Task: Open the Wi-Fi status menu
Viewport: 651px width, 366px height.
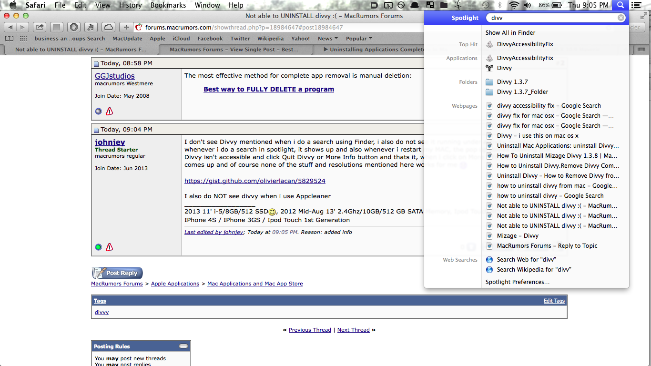Action: [x=514, y=5]
